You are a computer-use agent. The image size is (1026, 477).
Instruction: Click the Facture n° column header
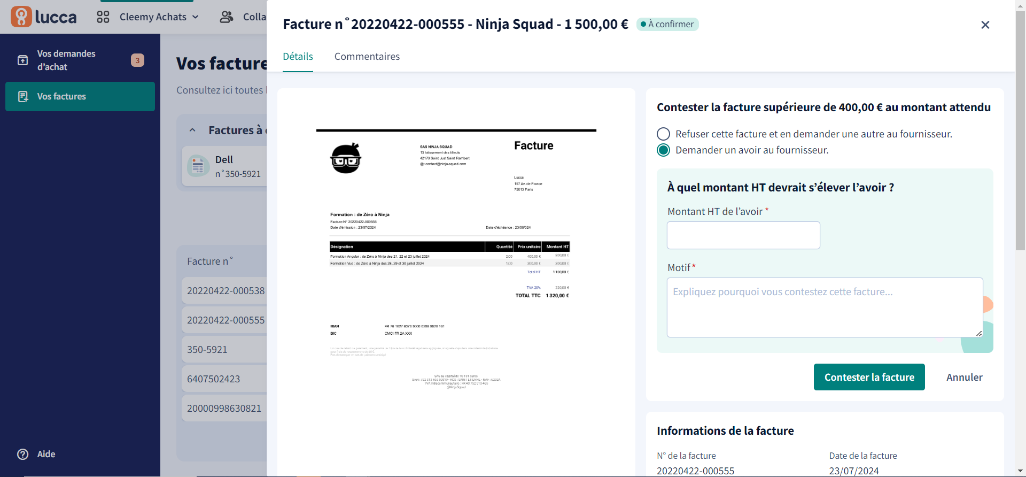[x=210, y=261]
